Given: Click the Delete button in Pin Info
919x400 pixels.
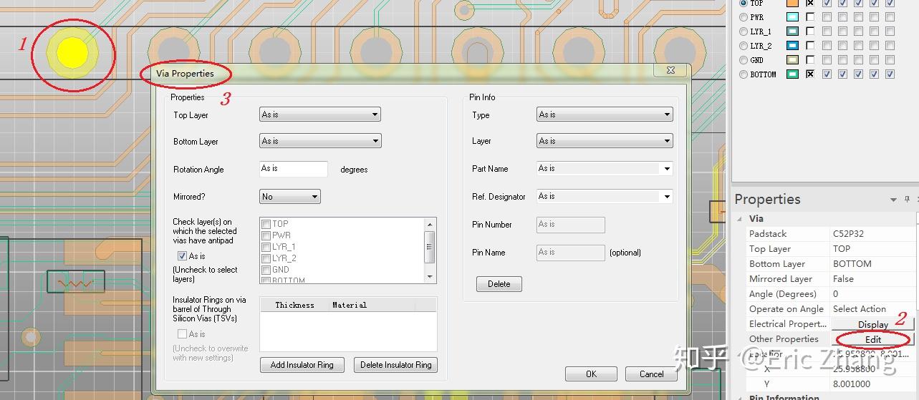Looking at the screenshot, I should point(499,284).
